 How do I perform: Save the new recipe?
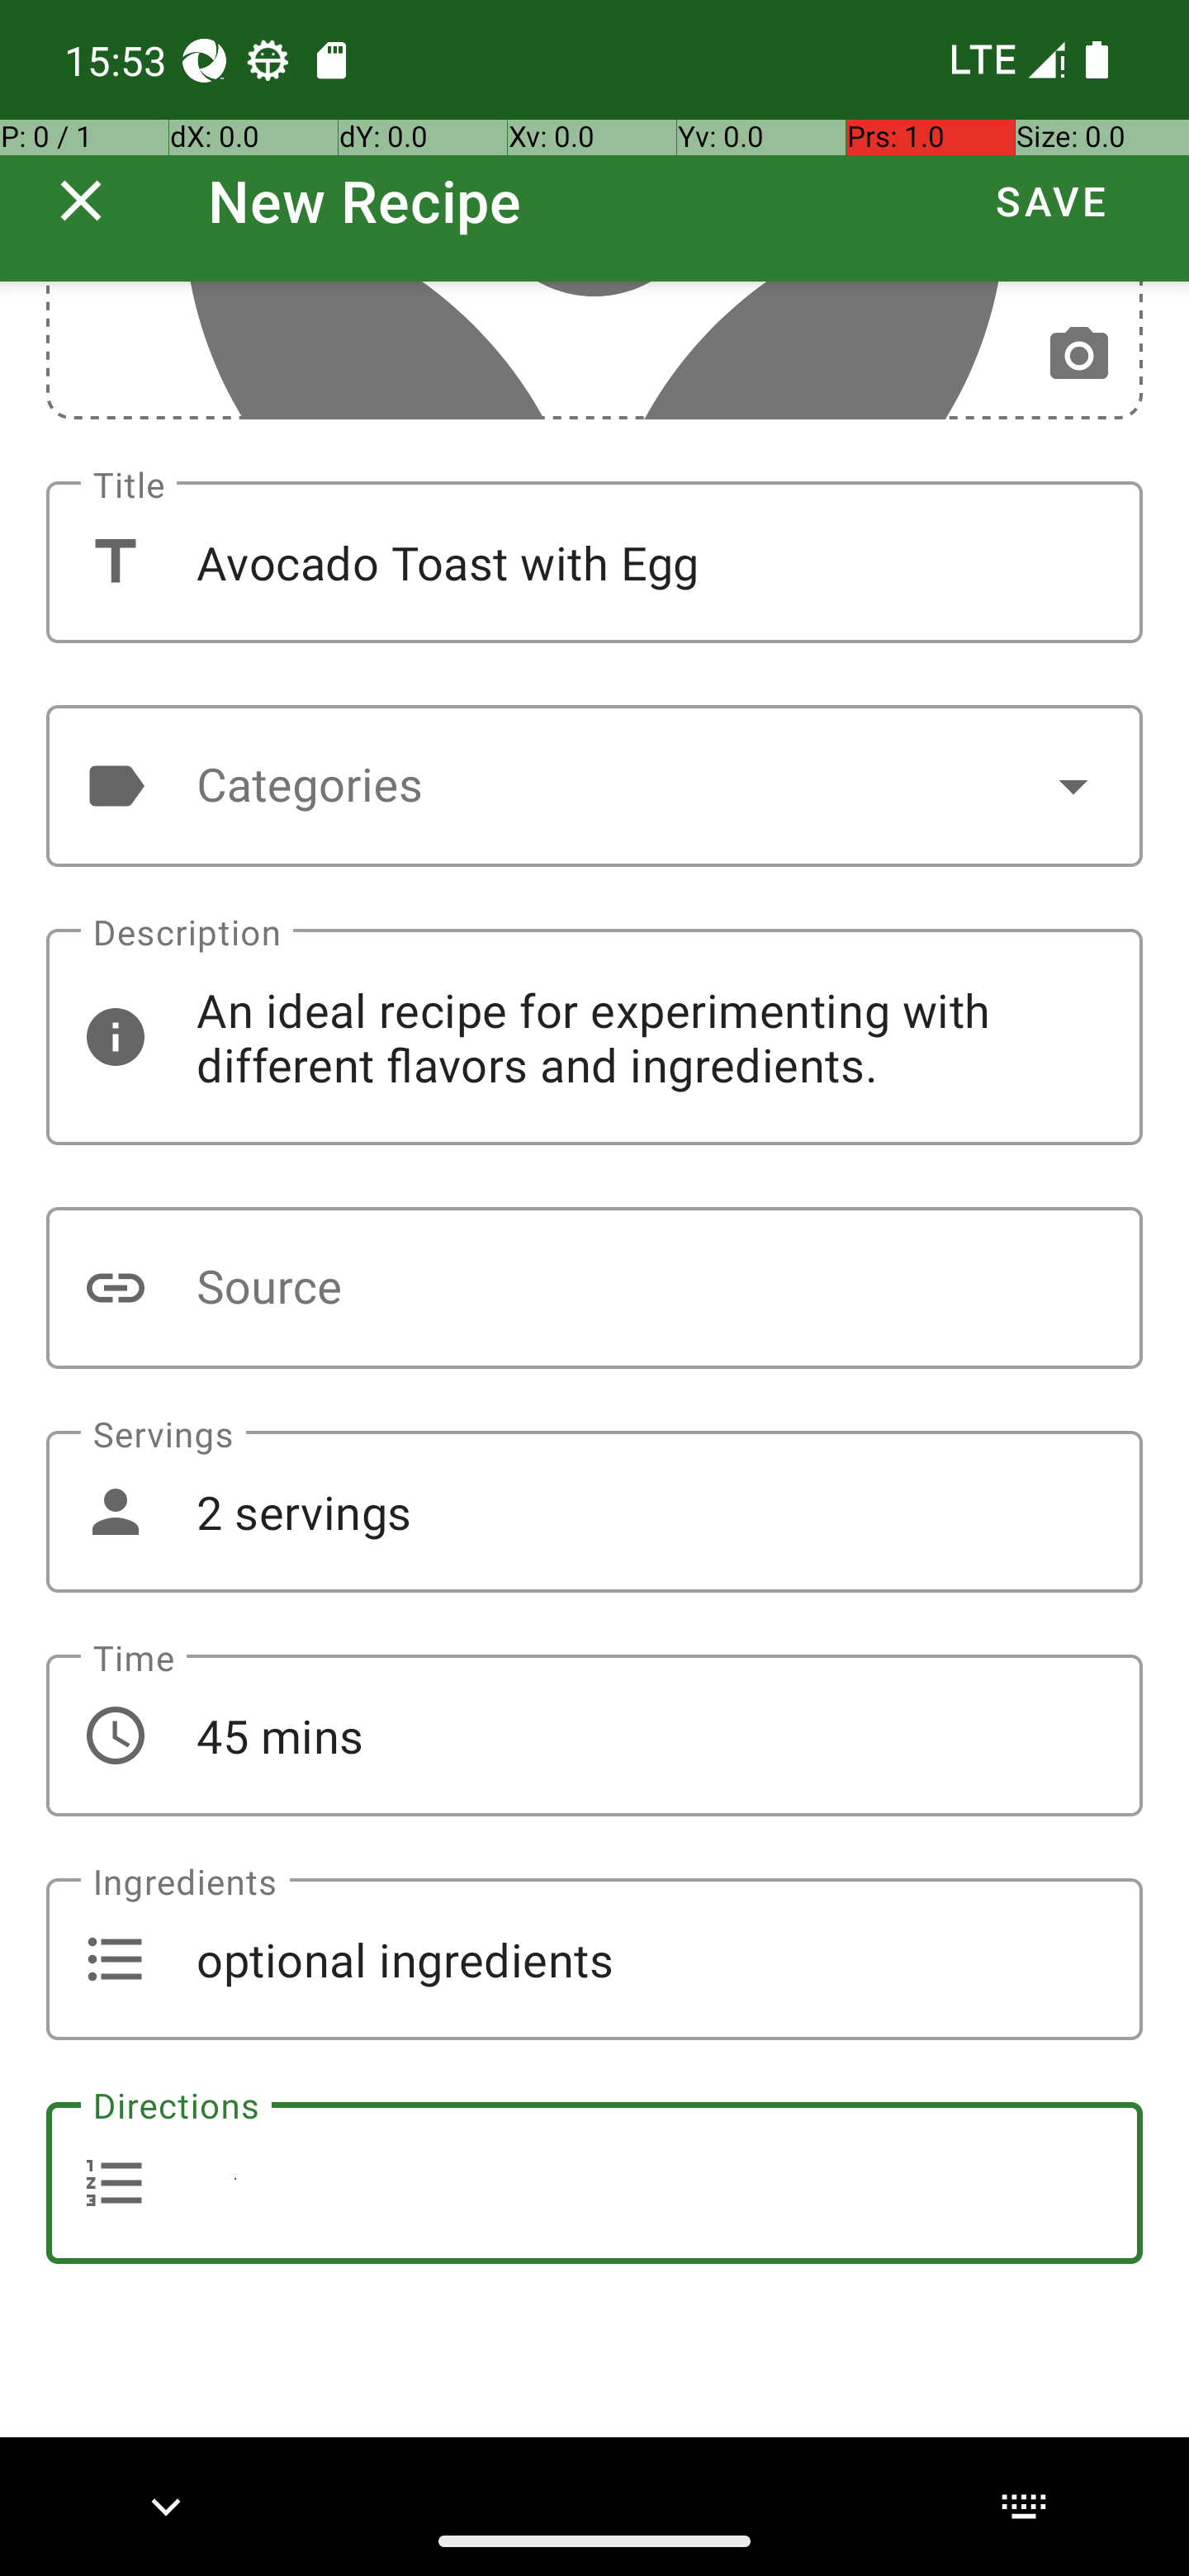pyautogui.click(x=1051, y=201)
